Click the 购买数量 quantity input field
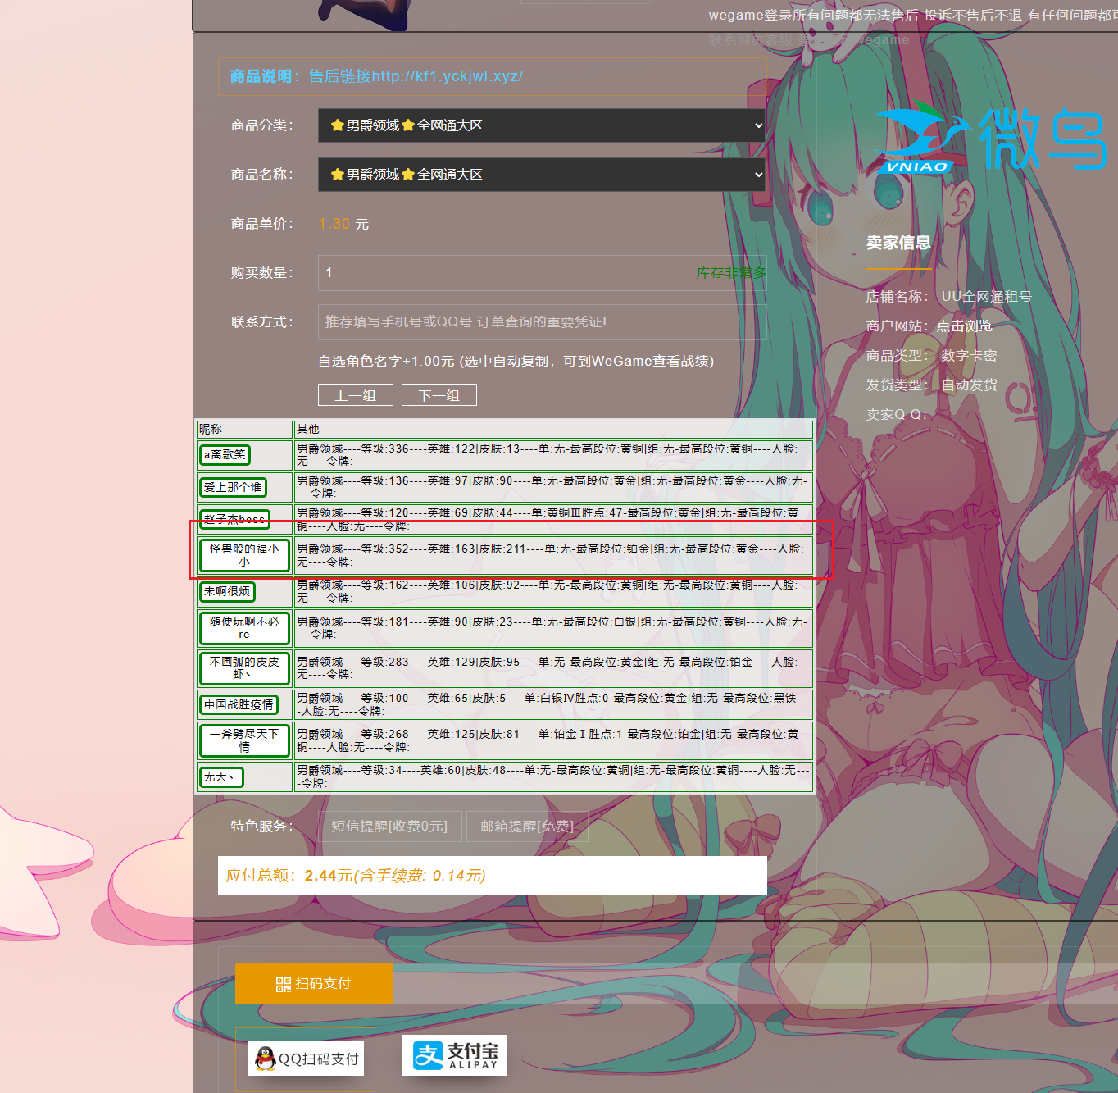1118x1093 pixels. (x=542, y=273)
